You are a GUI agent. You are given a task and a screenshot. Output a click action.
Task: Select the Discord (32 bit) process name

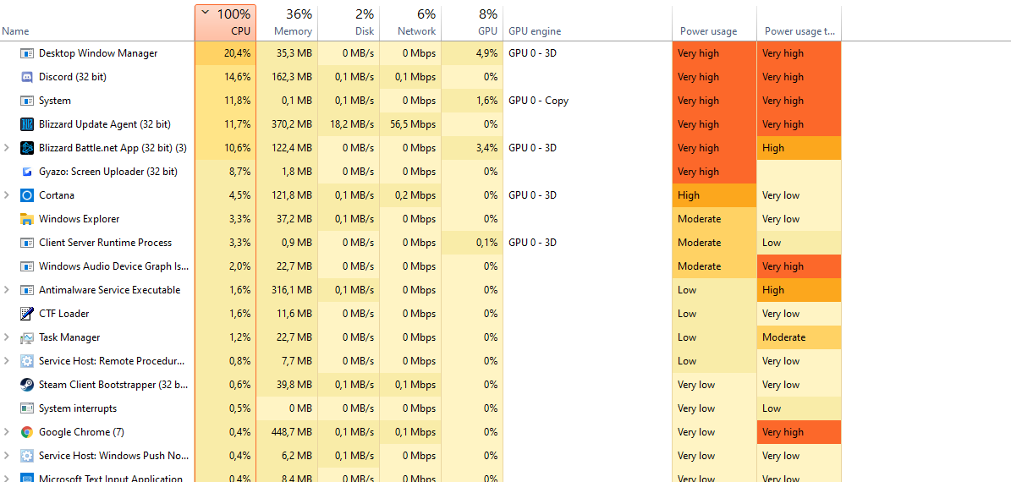click(72, 77)
